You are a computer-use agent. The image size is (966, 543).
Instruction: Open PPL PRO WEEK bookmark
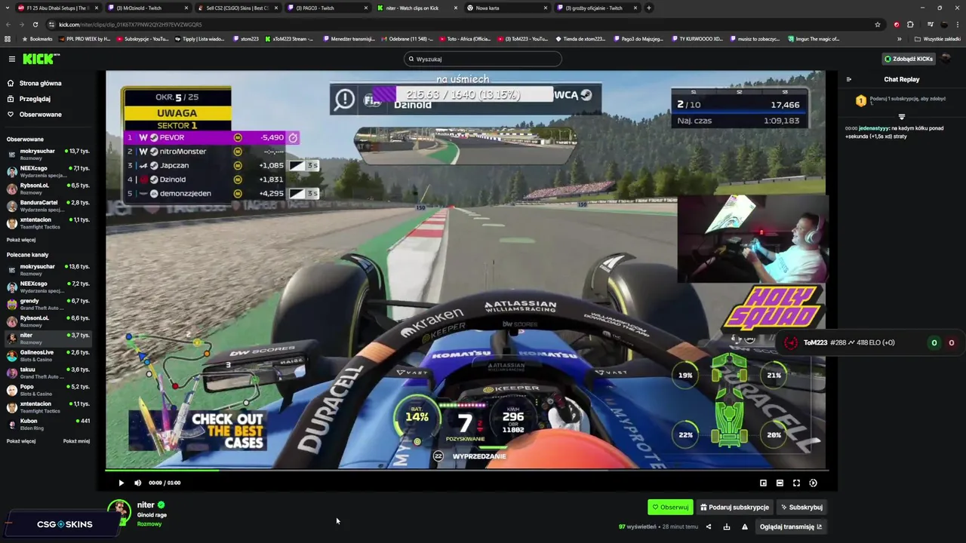(x=85, y=38)
